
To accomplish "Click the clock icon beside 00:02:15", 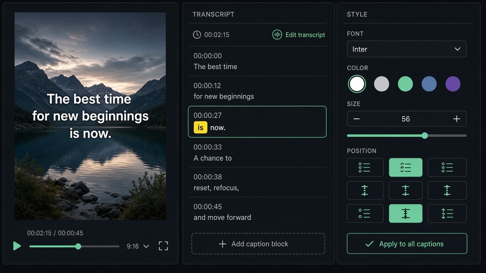I will click(x=197, y=35).
